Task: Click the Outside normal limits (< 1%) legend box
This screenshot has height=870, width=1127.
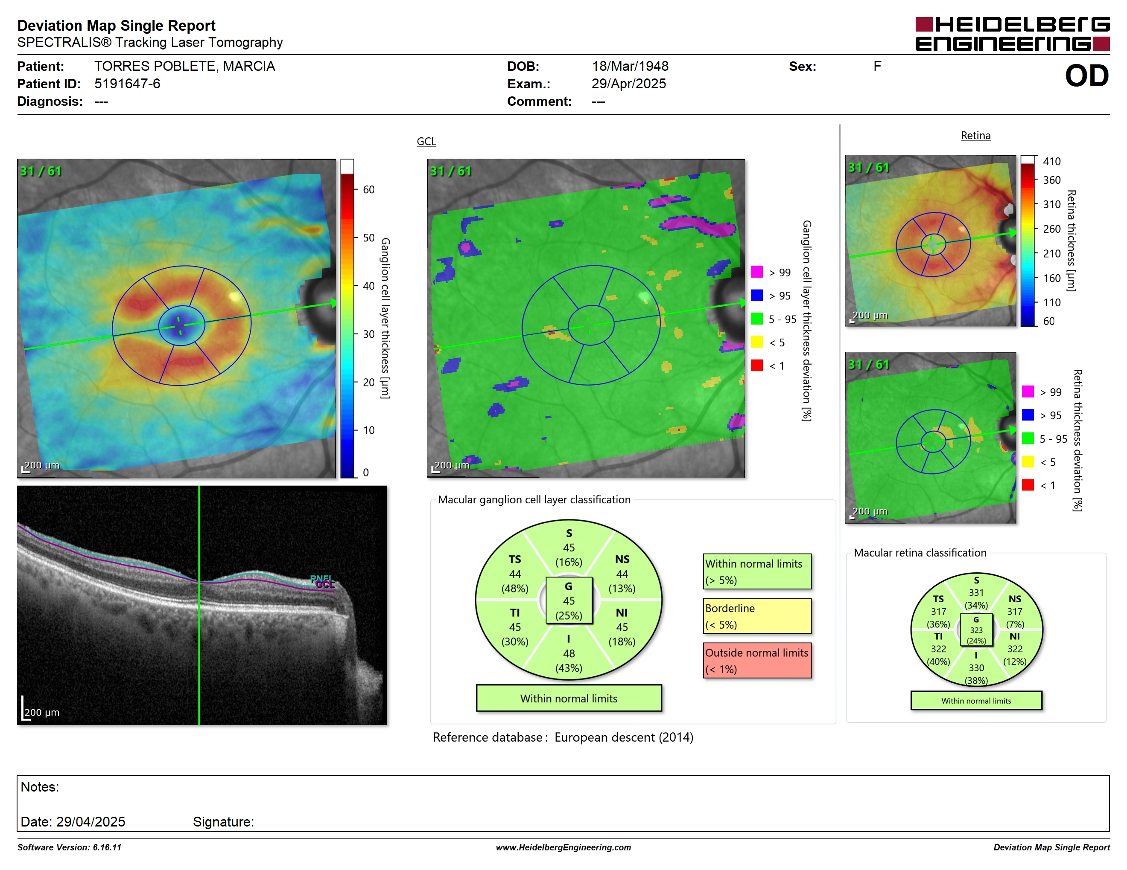Action: coord(757,660)
